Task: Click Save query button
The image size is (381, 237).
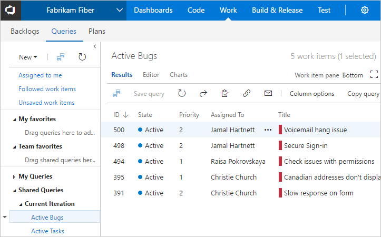Action: coord(149,94)
